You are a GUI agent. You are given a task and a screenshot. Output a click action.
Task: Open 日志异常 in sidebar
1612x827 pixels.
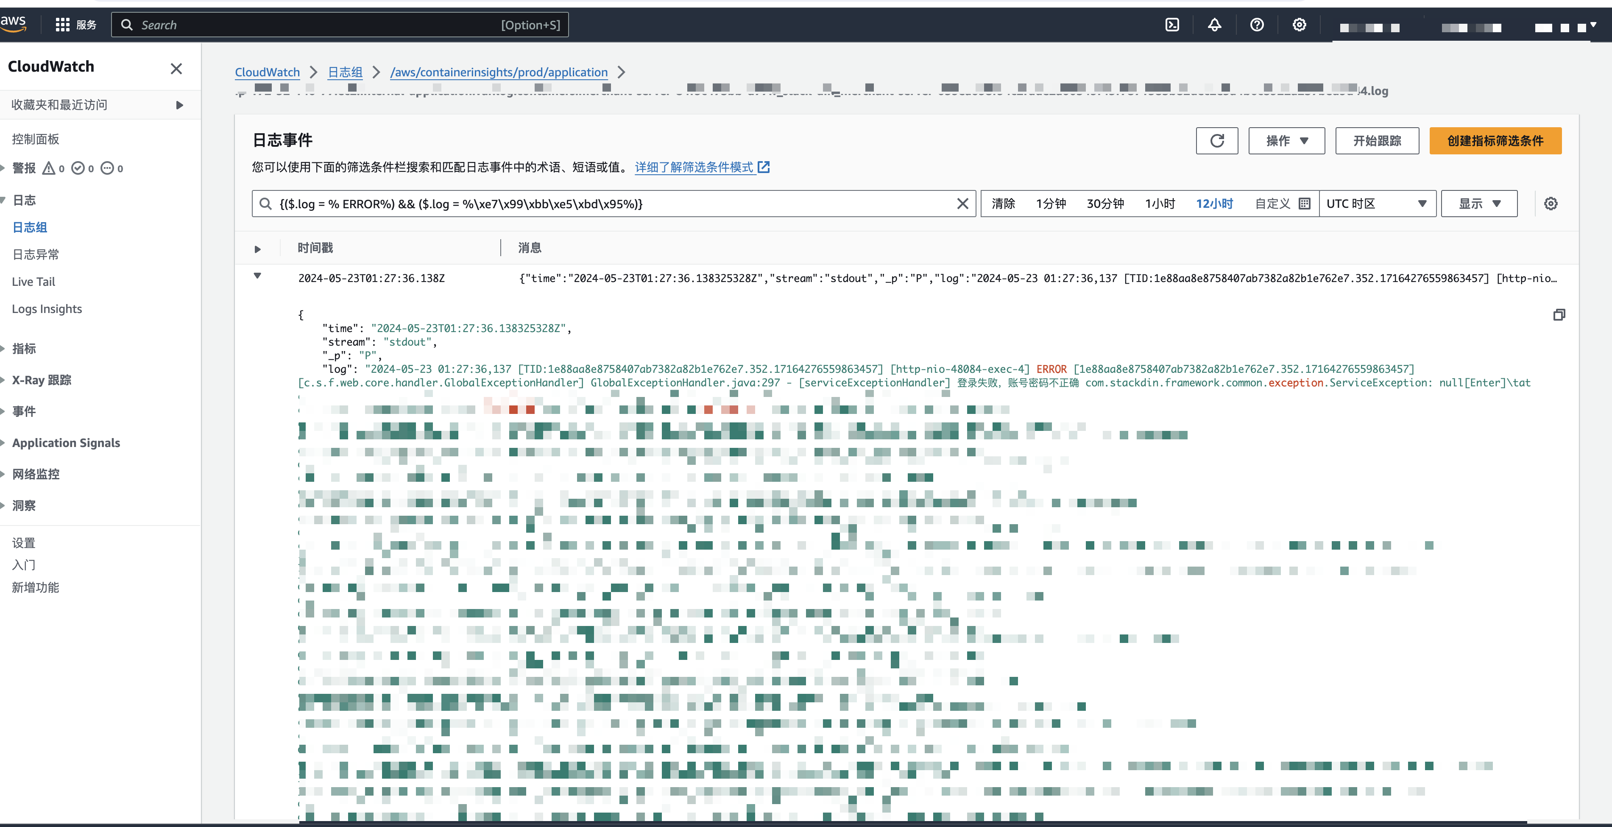pos(36,254)
